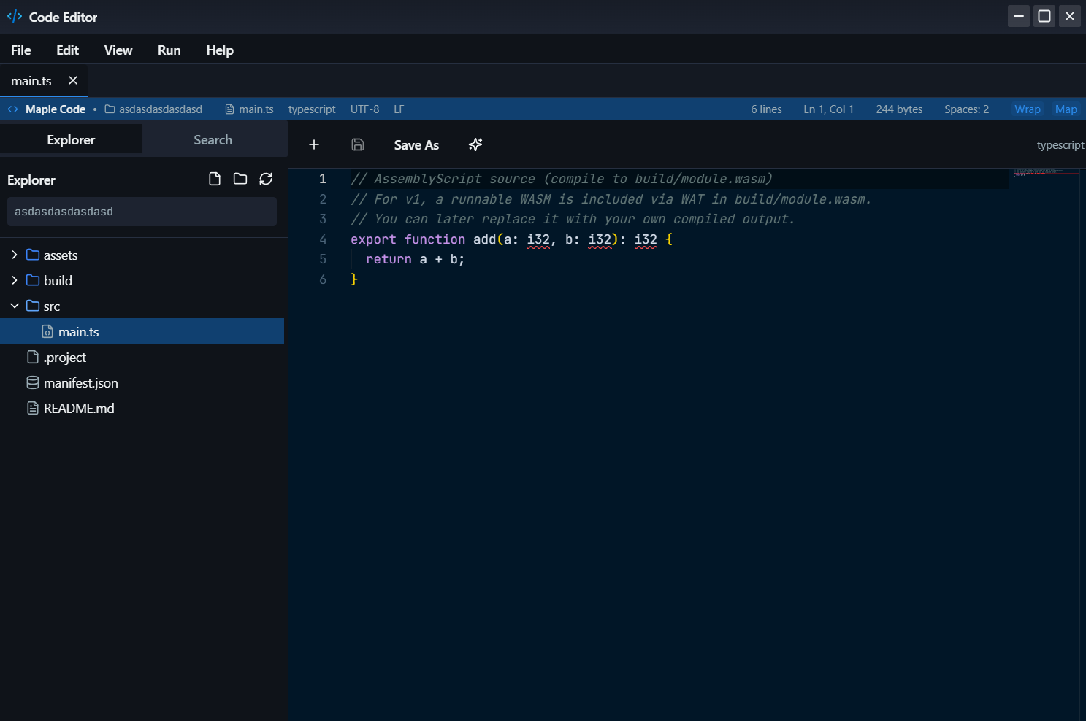Click the file icon in main.ts breadcrumb

pos(229,109)
